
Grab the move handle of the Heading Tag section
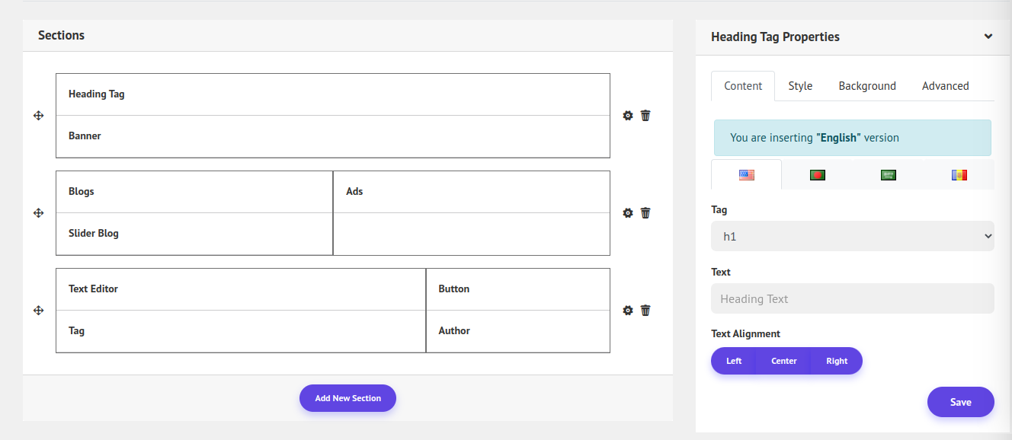tap(39, 116)
